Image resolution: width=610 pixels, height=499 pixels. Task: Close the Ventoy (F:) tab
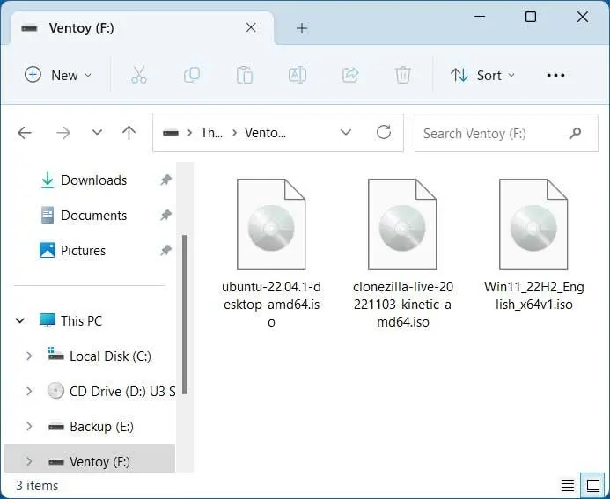251,27
